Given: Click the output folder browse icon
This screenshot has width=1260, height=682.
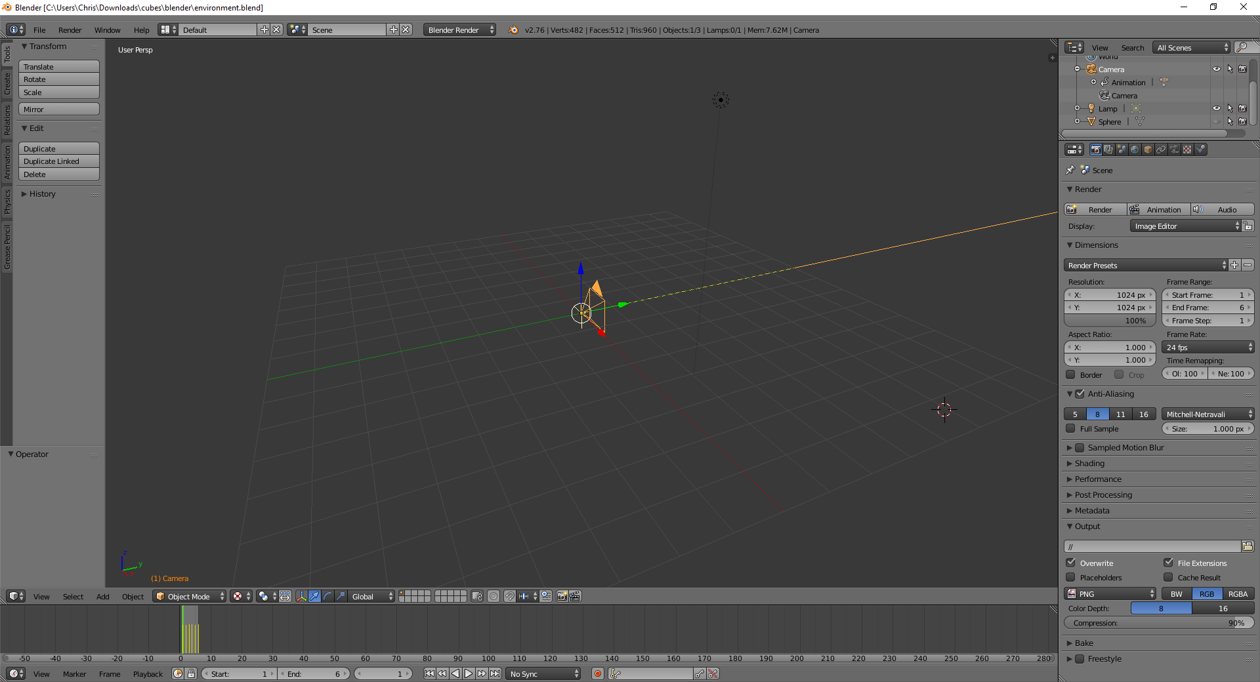Looking at the screenshot, I should click(x=1248, y=546).
